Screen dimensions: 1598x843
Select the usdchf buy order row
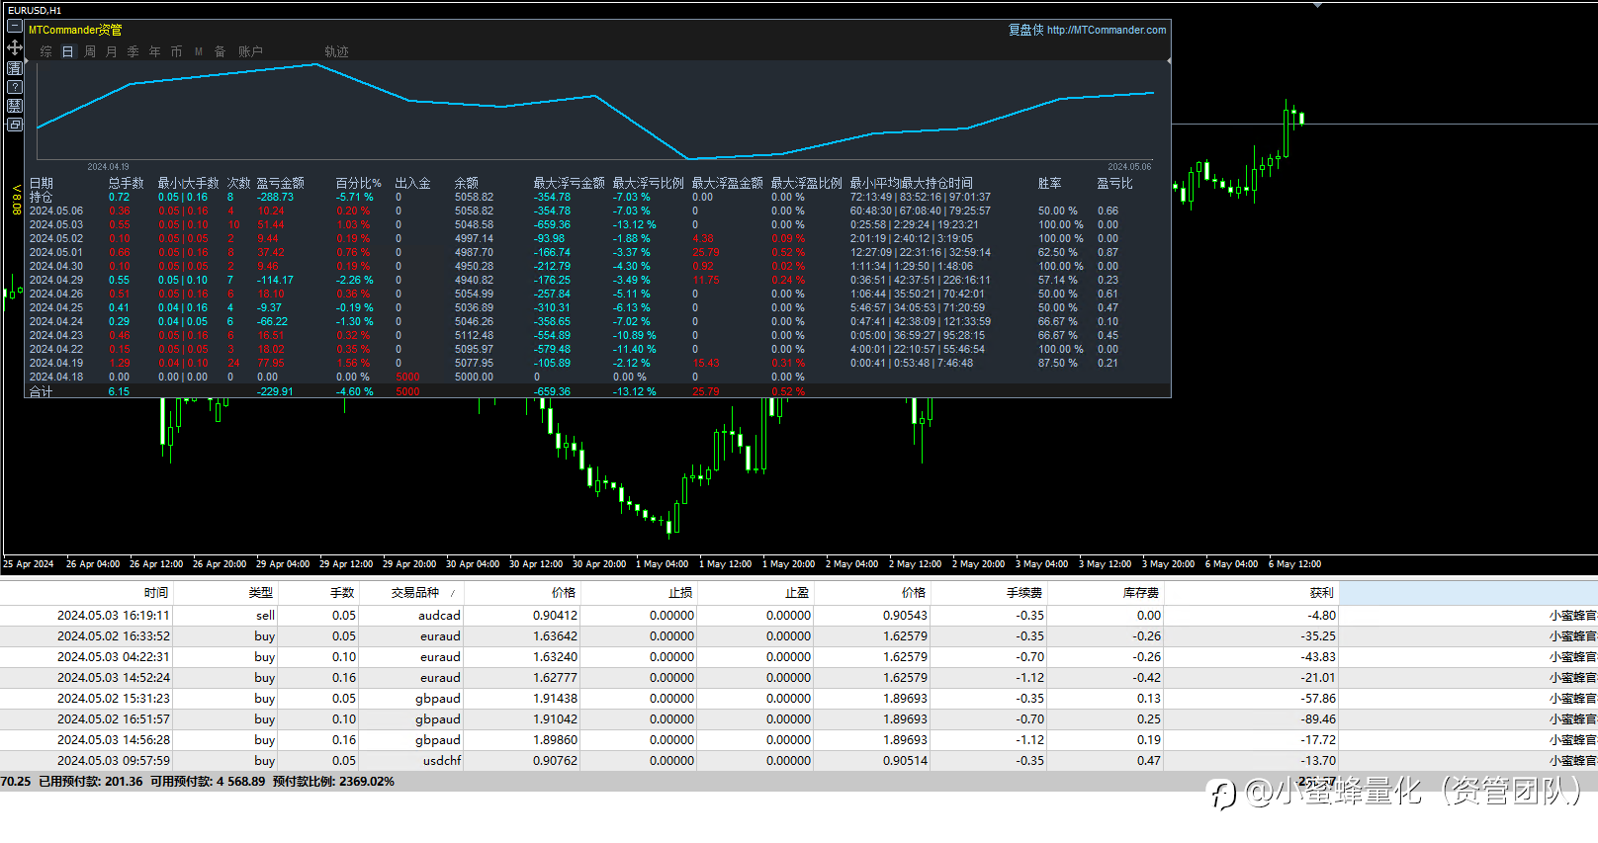(x=799, y=761)
